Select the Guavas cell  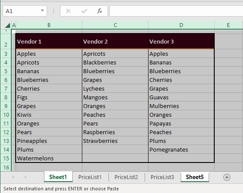[181, 97]
